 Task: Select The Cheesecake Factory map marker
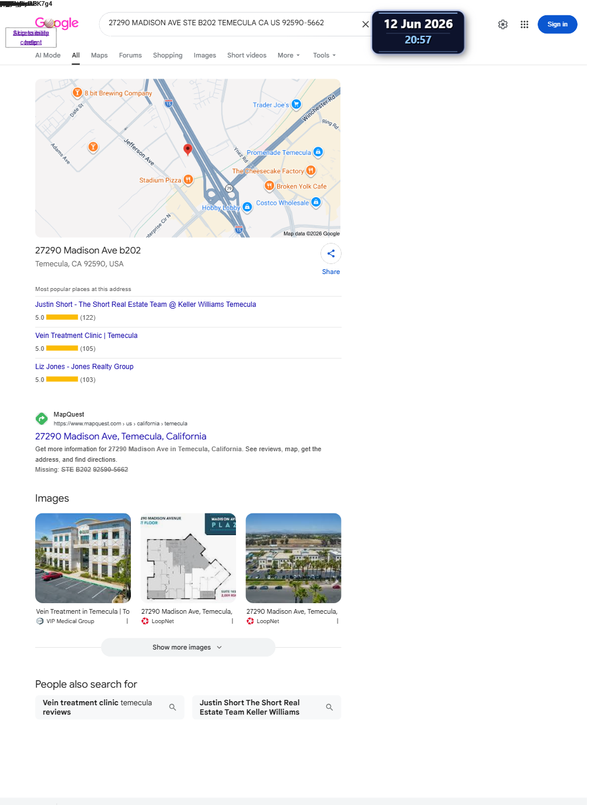310,171
